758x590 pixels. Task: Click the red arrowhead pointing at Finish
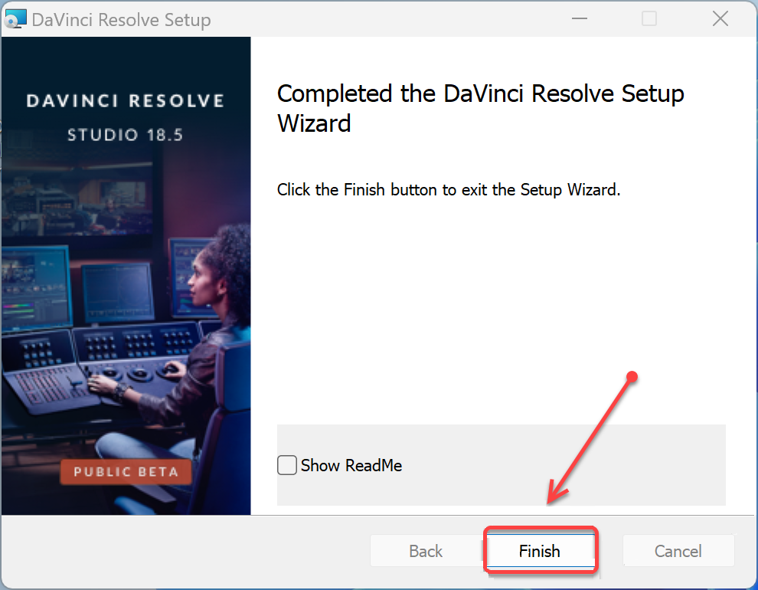(x=557, y=493)
